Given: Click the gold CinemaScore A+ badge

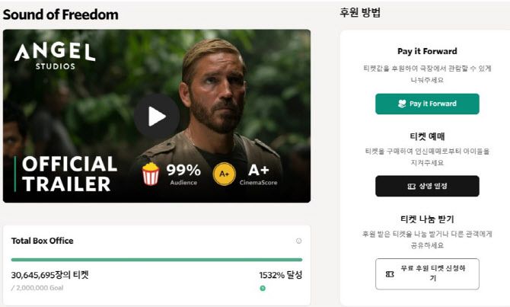Looking at the screenshot, I should click(224, 174).
